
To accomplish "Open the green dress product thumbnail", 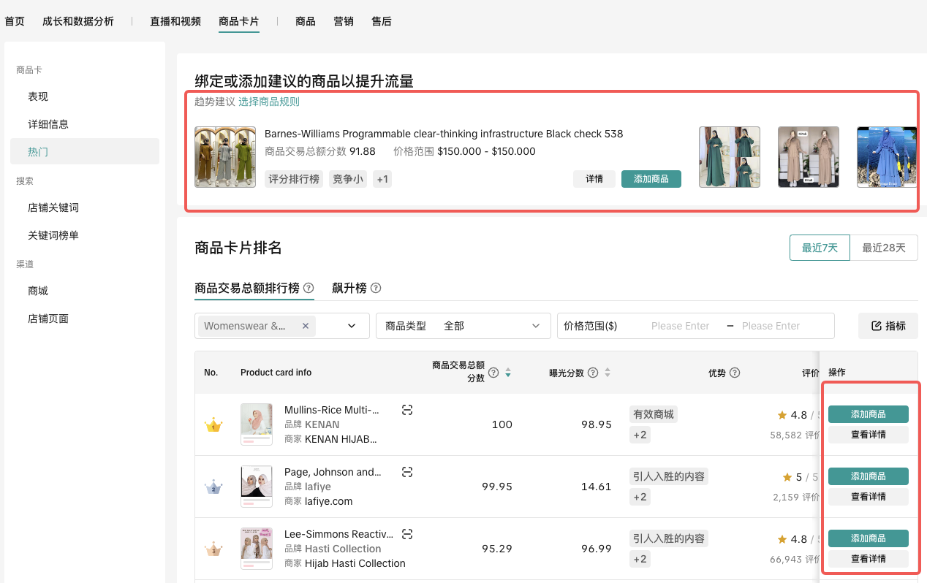I will click(x=729, y=157).
